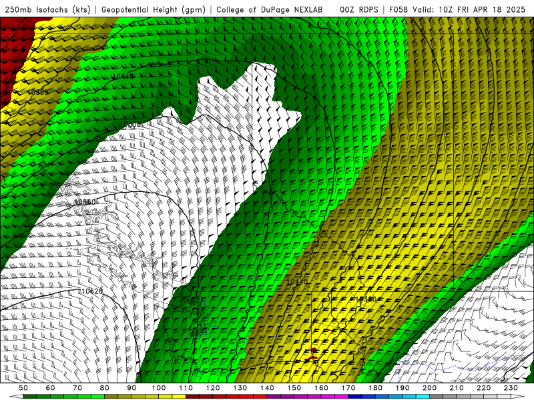Click the 100 value on the color scale
Screen dimensions: 534x400
pos(159,388)
